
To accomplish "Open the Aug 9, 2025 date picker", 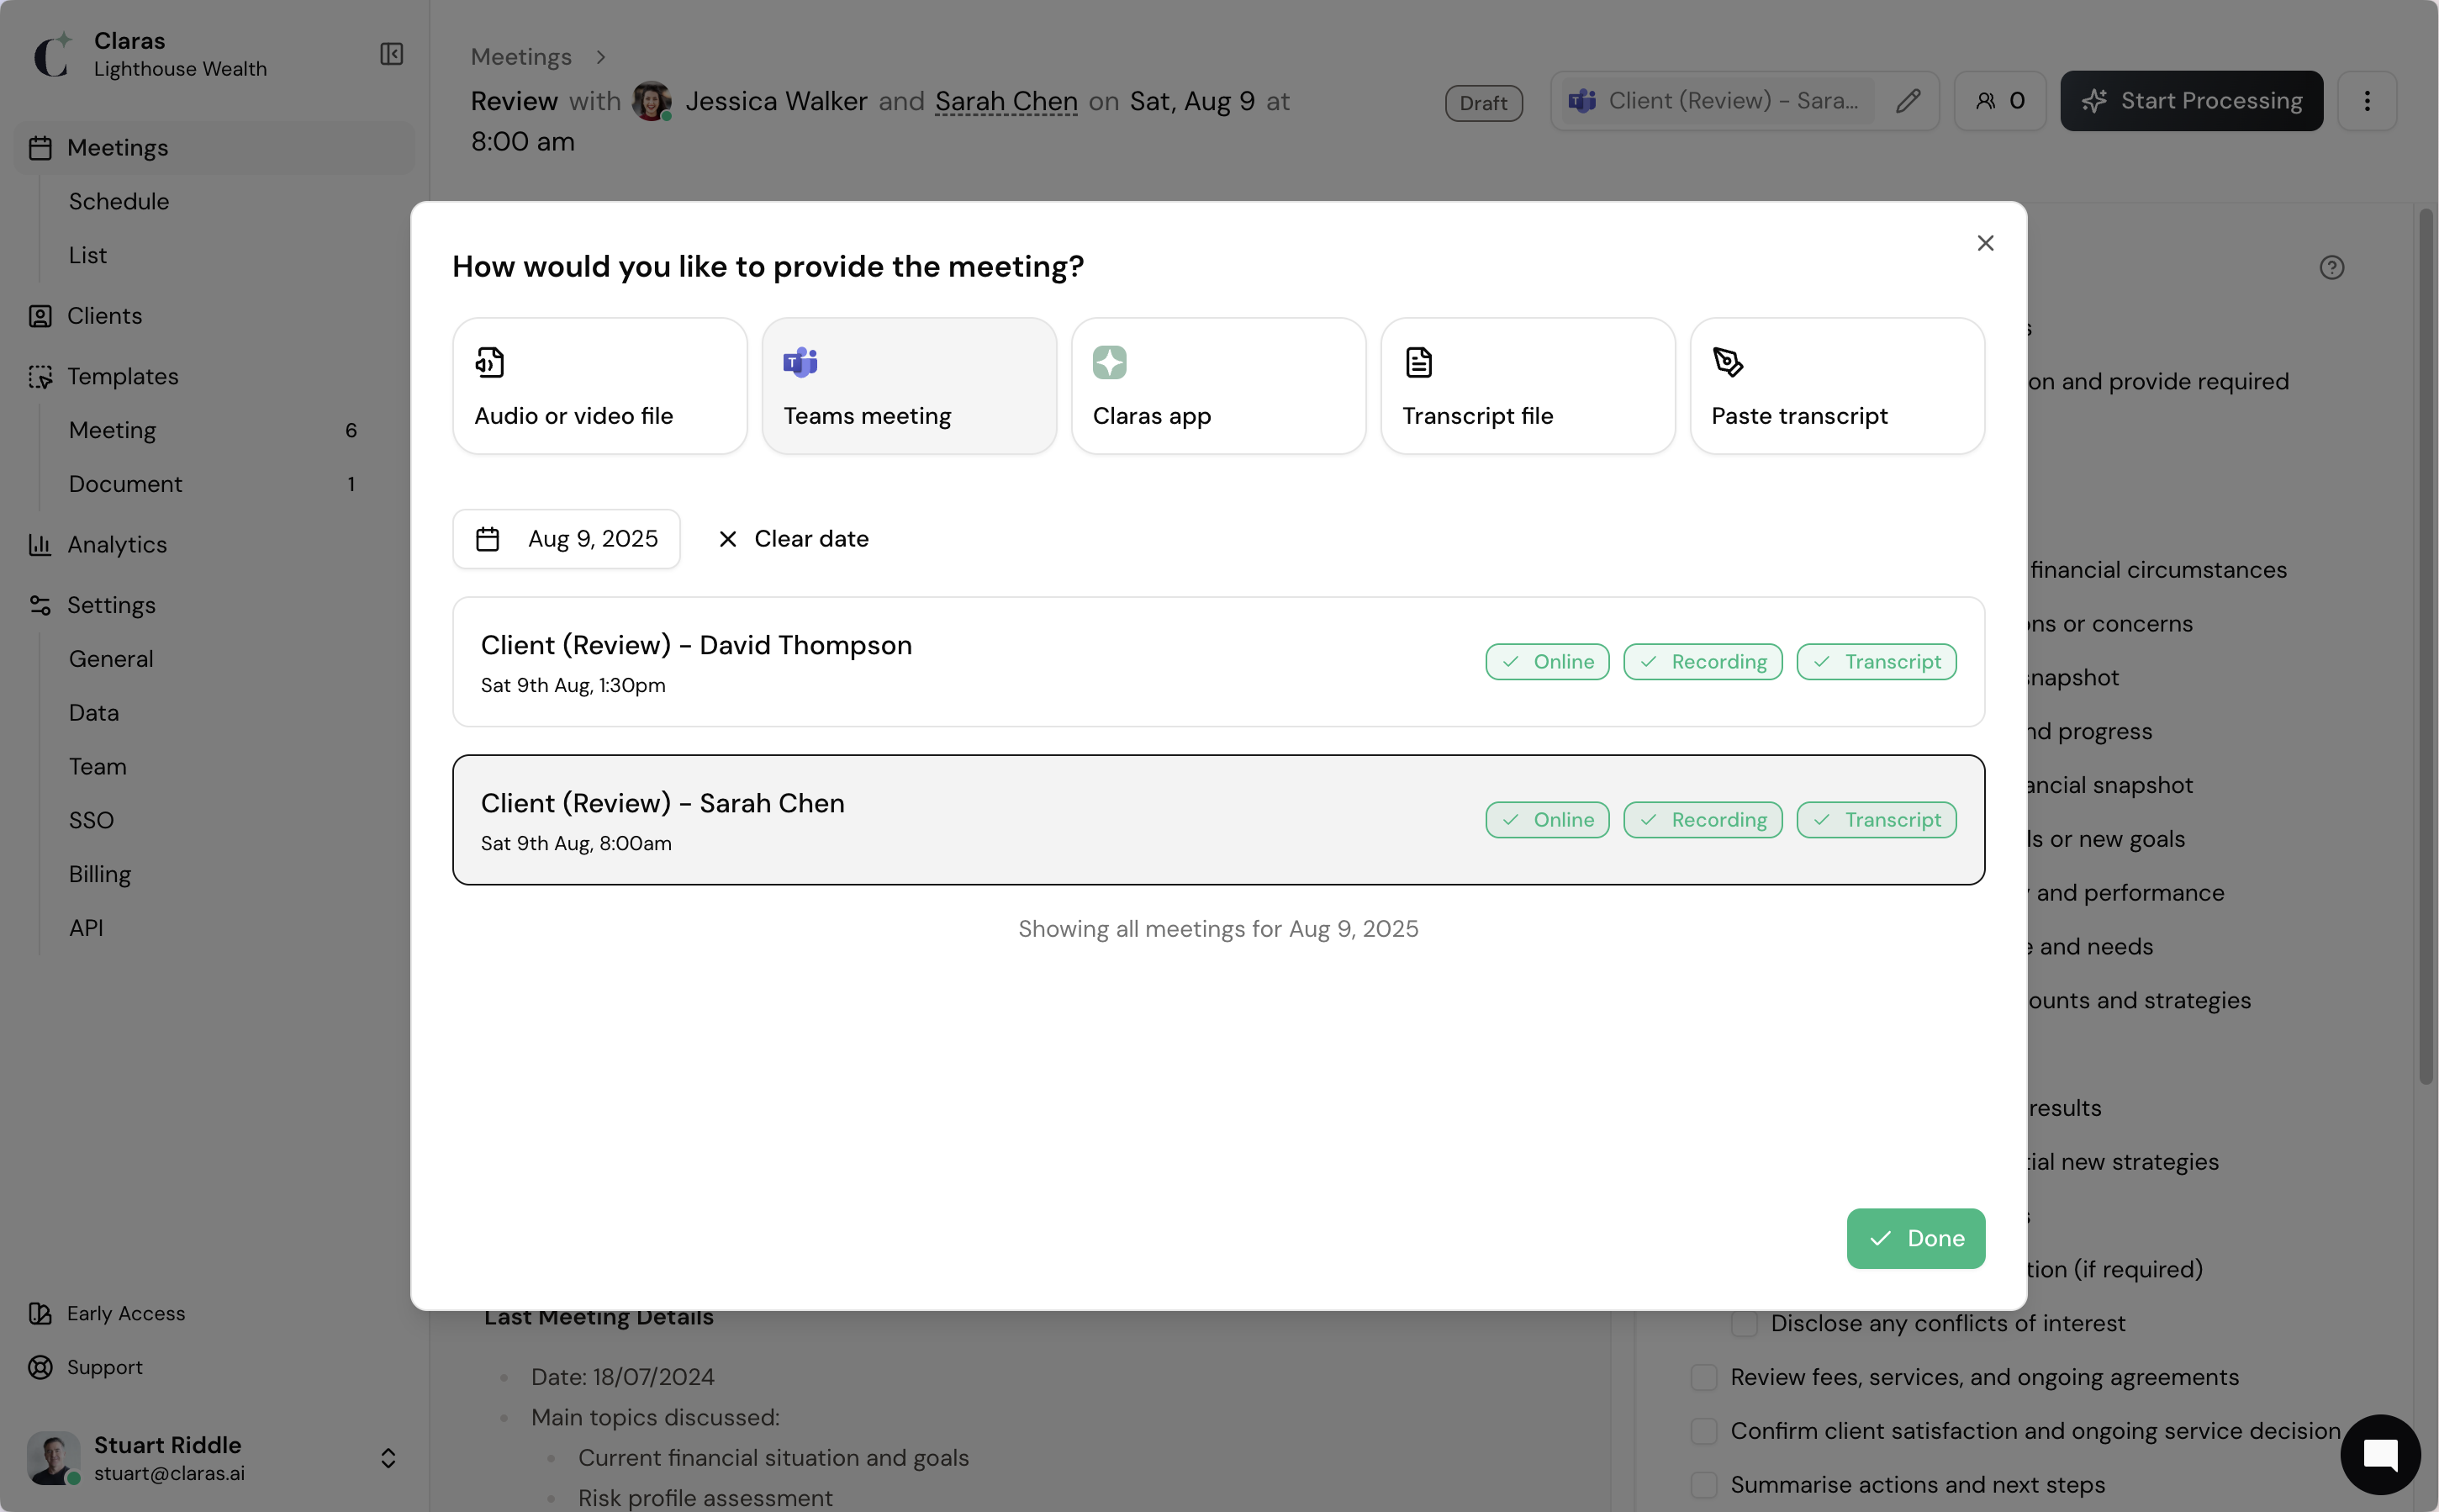I will 566,539.
